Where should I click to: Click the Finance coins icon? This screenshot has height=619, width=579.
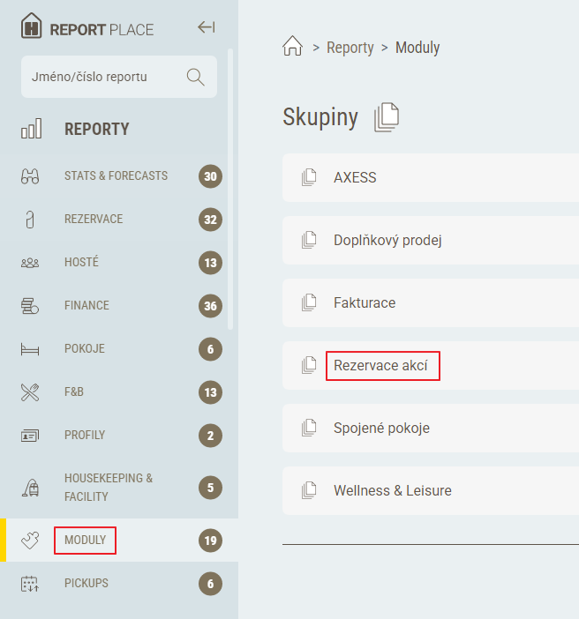tap(30, 305)
